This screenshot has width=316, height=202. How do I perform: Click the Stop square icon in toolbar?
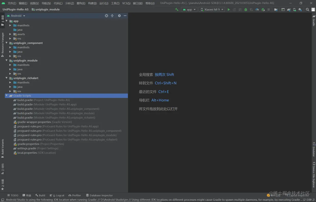tap(269, 9)
